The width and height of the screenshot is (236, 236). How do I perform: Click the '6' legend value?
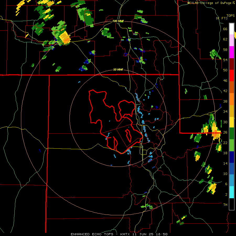point(226,184)
